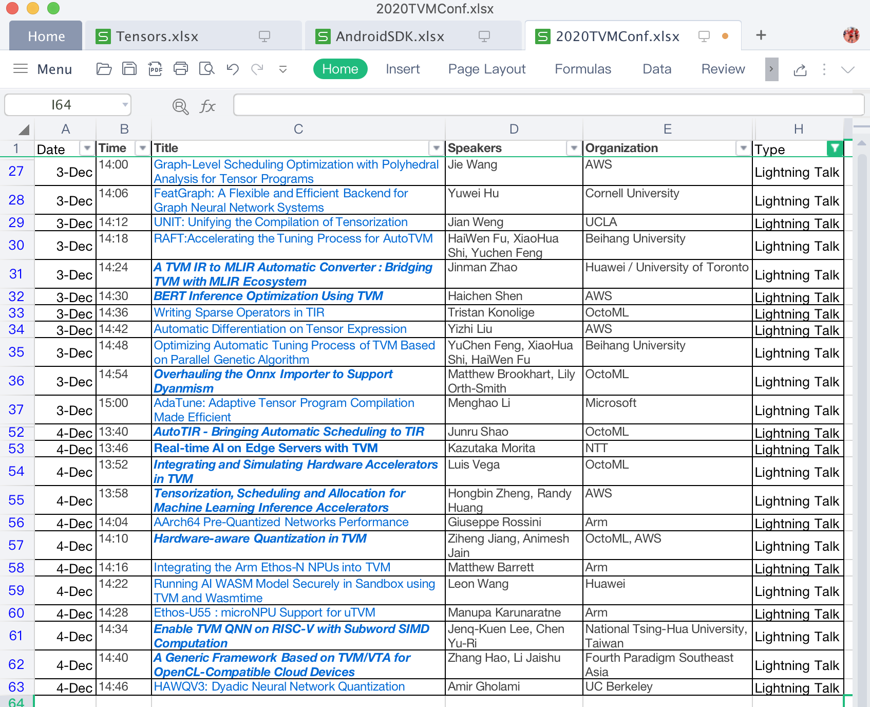This screenshot has width=870, height=707.
Task: Redo the last action
Action: click(257, 69)
